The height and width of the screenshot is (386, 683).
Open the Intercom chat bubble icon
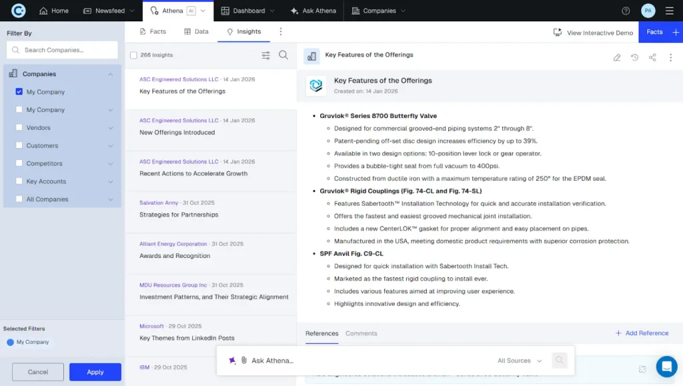[666, 366]
